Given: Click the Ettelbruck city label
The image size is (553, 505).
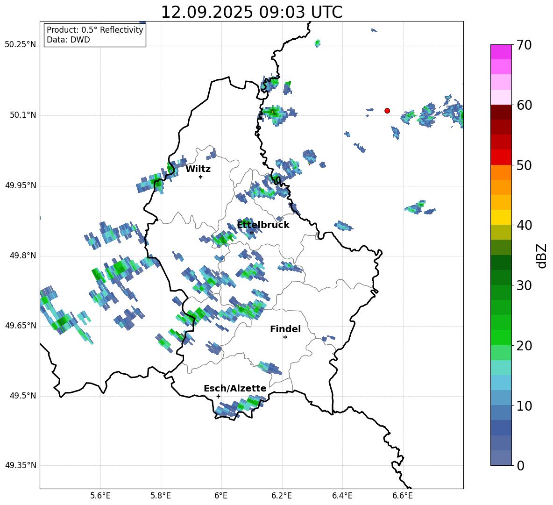Looking at the screenshot, I should click(263, 225).
